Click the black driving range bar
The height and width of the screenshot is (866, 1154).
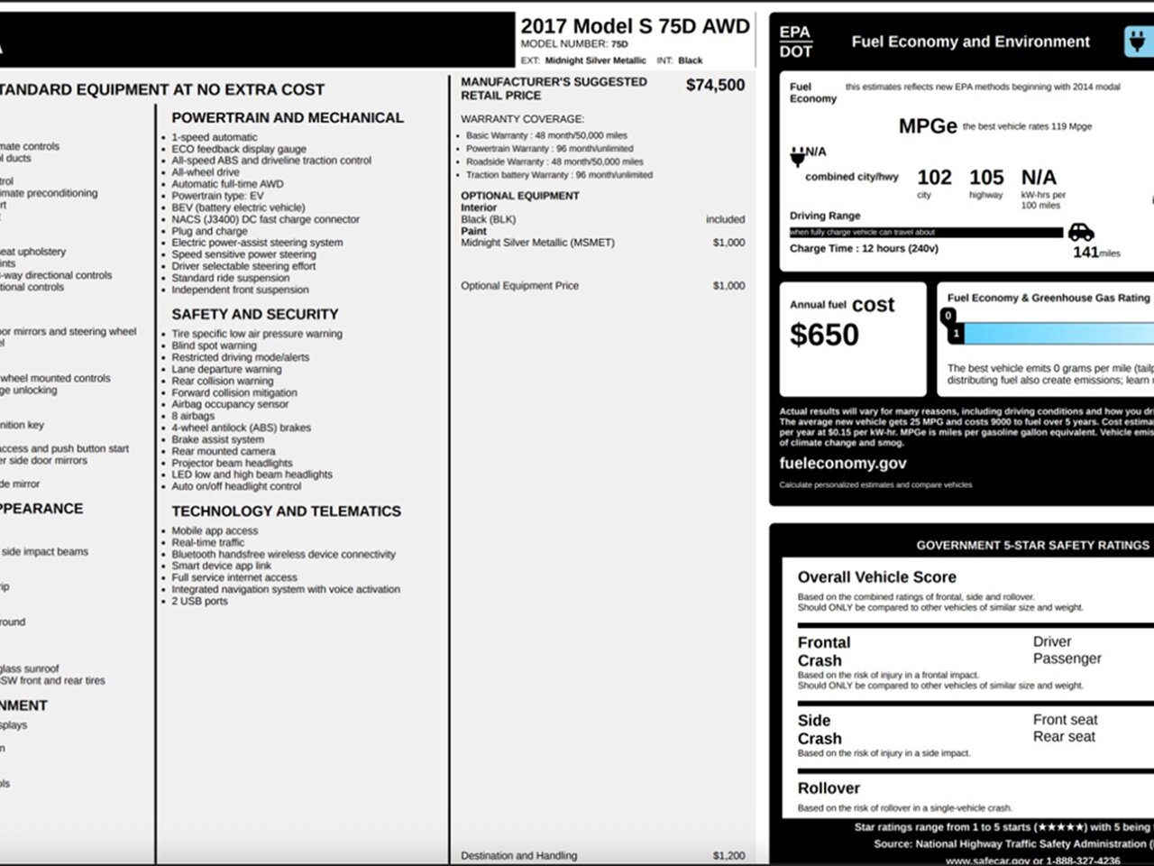(926, 233)
